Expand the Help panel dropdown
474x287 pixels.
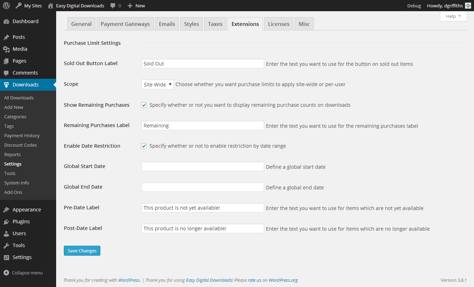453,16
